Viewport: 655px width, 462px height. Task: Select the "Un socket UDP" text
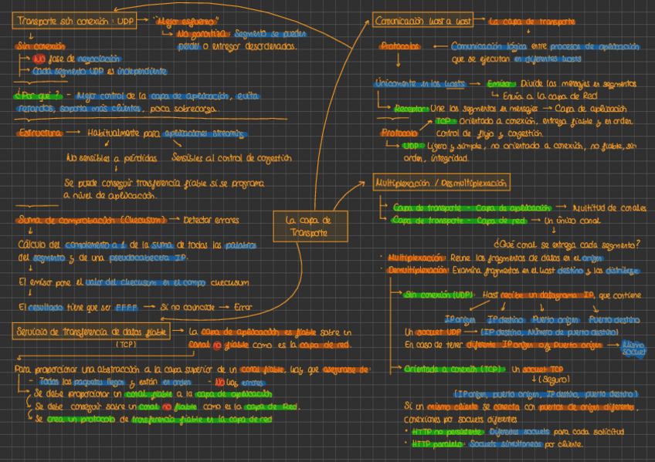(433, 332)
